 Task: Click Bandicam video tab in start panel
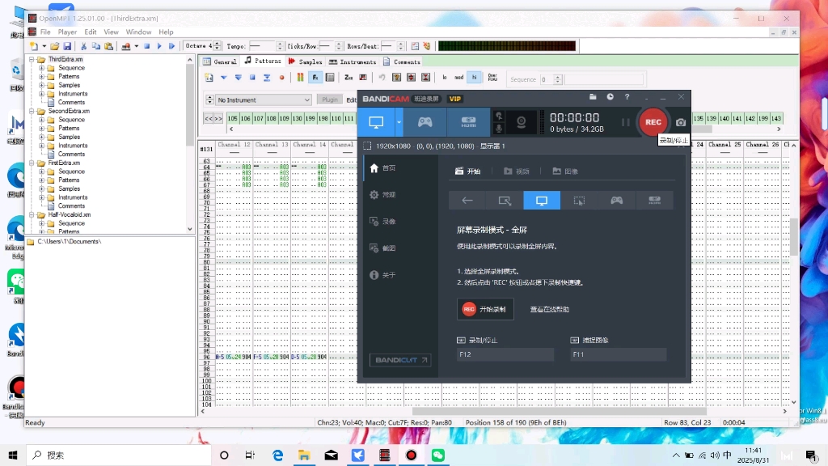tap(516, 172)
